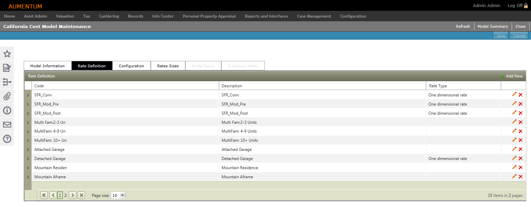Go to page 2 of results

click(x=65, y=195)
